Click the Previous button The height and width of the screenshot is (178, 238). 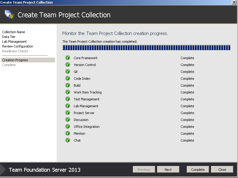tap(144, 170)
